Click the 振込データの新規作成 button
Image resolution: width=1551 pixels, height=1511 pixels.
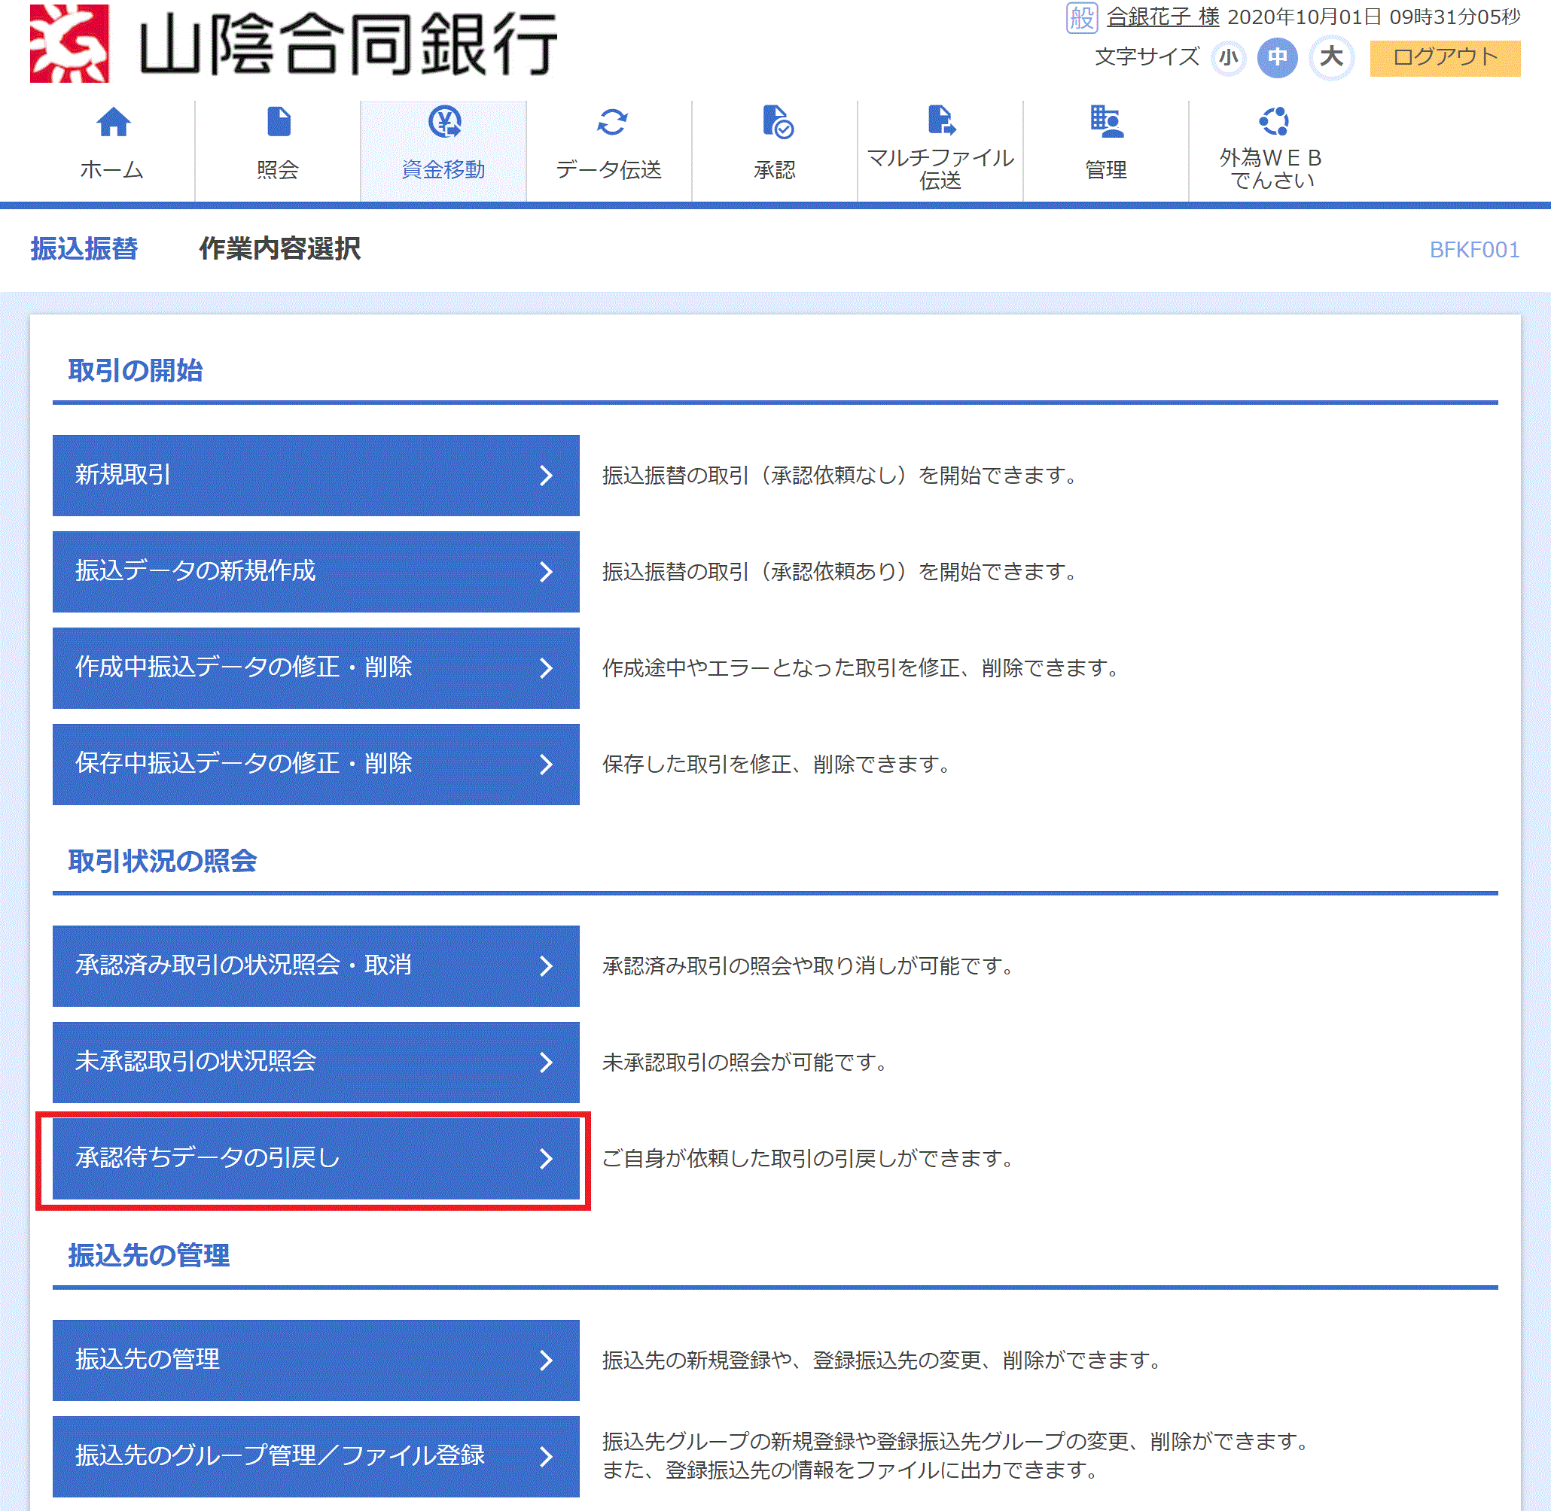click(316, 571)
